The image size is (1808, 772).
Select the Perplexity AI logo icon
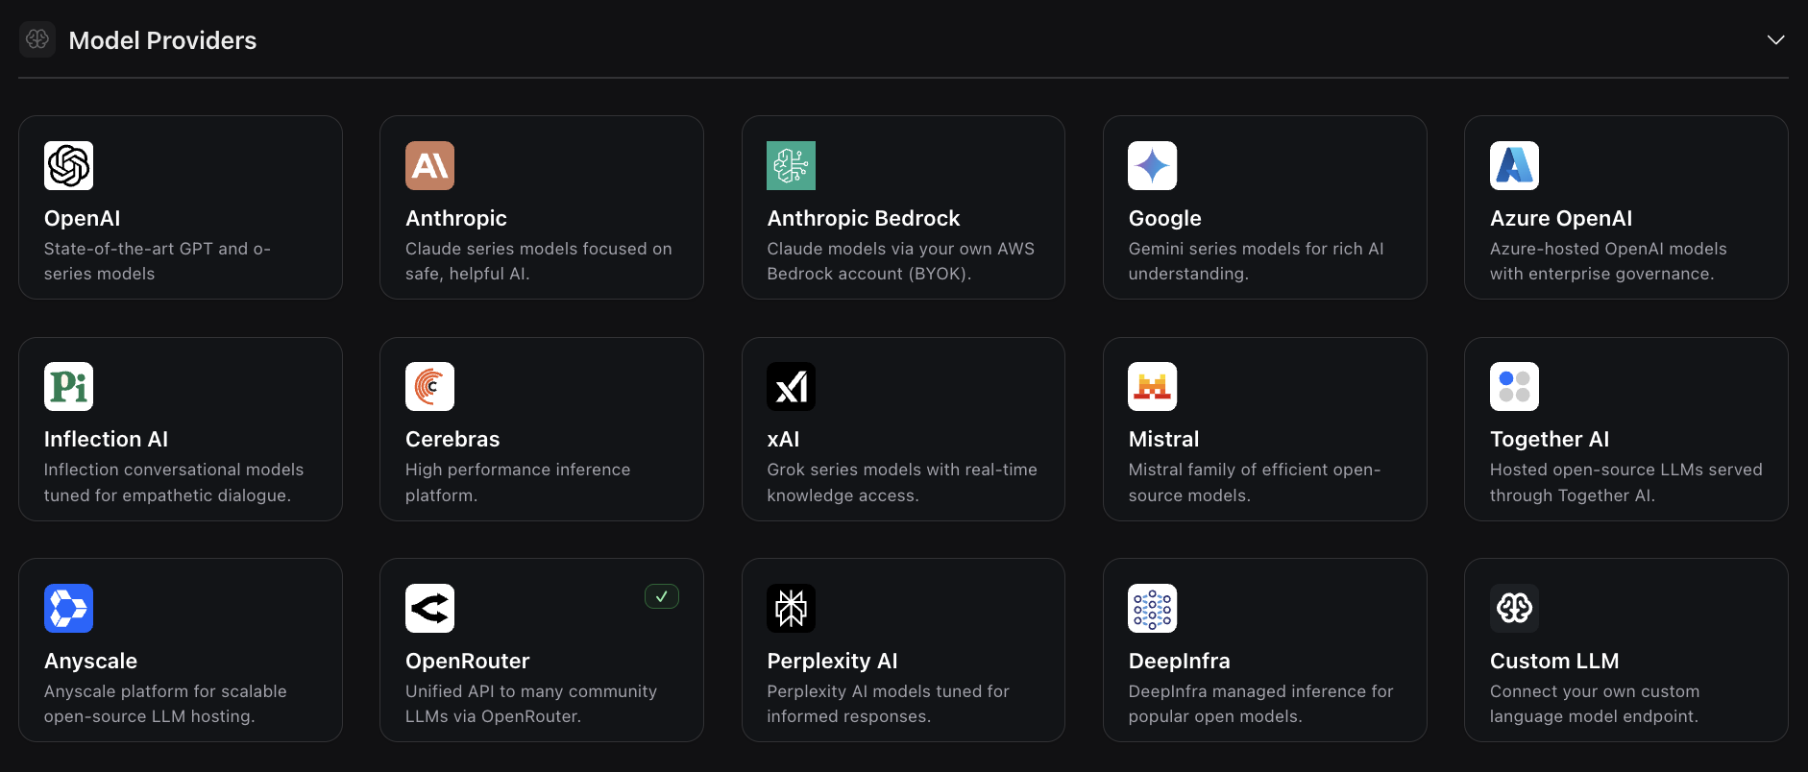click(x=791, y=608)
